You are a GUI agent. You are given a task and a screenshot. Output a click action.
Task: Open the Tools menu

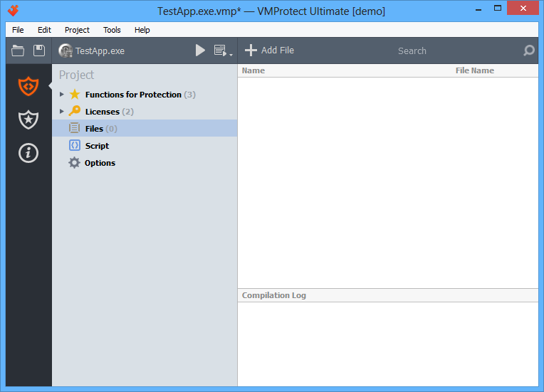[x=112, y=30]
